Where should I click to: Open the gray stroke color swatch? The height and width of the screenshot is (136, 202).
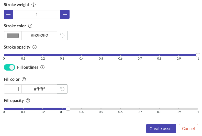click(13, 36)
